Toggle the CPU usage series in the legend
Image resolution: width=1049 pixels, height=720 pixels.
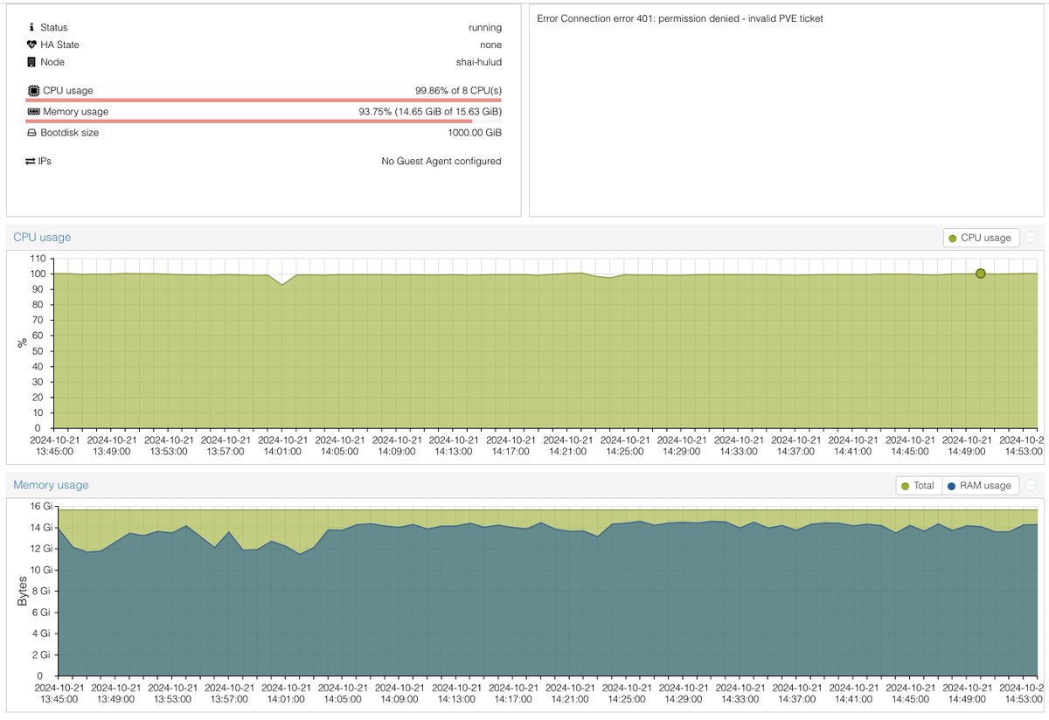coord(981,237)
